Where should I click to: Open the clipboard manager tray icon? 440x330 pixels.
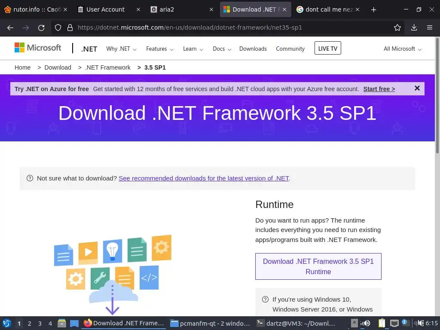pos(382,323)
